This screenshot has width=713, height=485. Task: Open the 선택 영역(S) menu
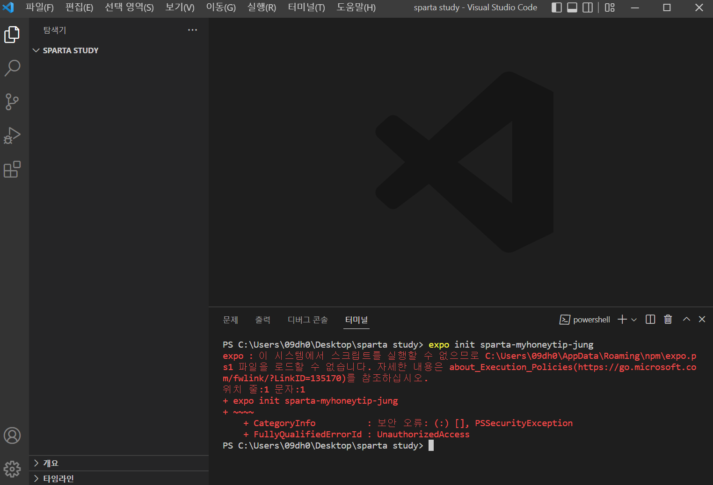pyautogui.click(x=130, y=7)
